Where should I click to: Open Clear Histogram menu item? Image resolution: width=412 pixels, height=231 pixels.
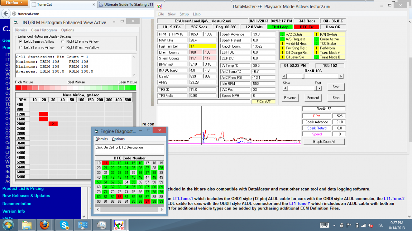(x=44, y=30)
